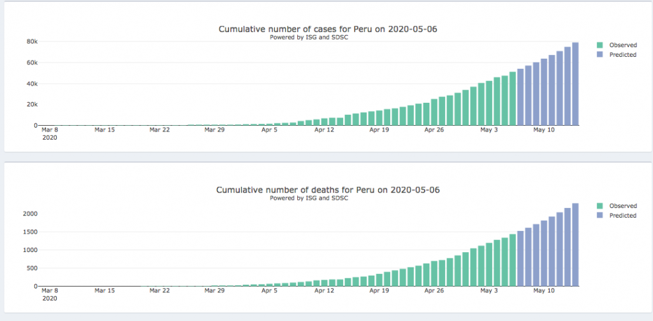Click the green Observed swatch in cases legend
Screen dimensions: 653x321
click(599, 45)
